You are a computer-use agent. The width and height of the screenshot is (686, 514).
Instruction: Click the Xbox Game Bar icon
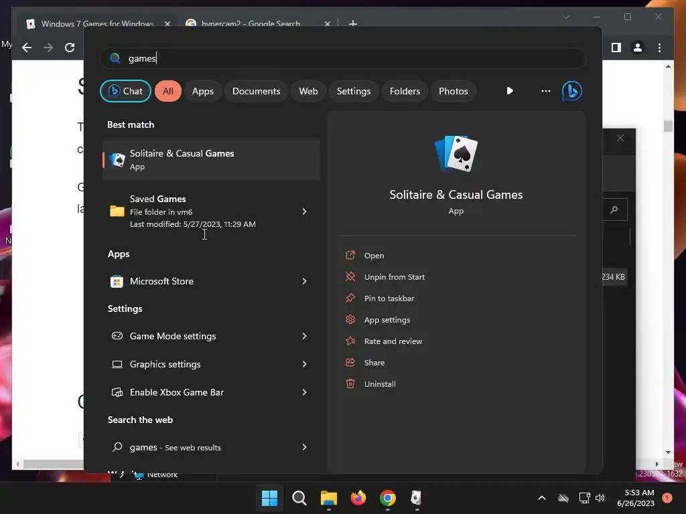117,392
